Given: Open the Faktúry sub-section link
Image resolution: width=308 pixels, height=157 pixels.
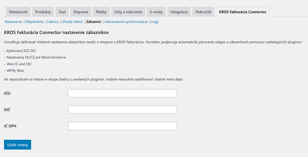Looking at the screenshot, I should pos(53,22).
